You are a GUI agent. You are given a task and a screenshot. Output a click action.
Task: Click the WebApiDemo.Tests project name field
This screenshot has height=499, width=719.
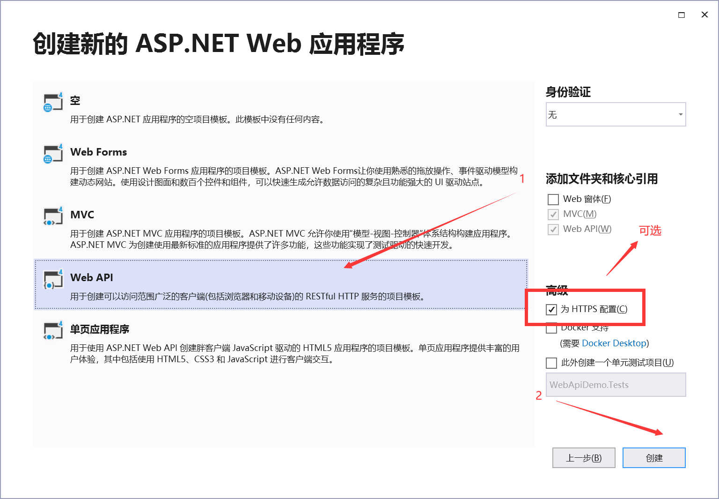[616, 385]
